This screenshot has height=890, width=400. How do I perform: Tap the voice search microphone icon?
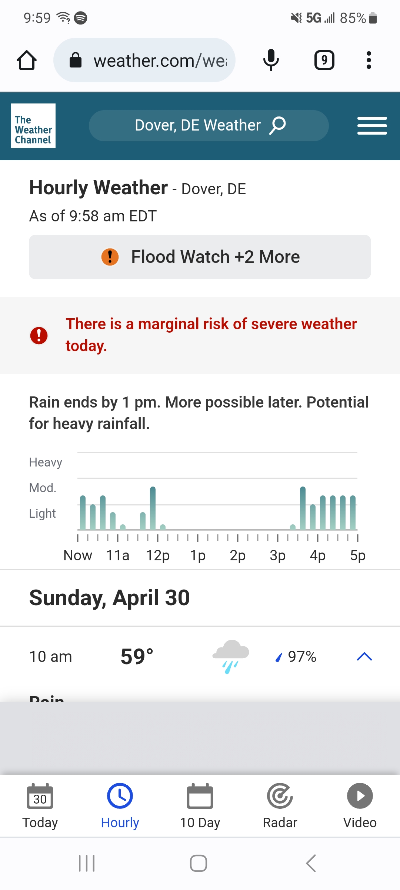click(271, 60)
